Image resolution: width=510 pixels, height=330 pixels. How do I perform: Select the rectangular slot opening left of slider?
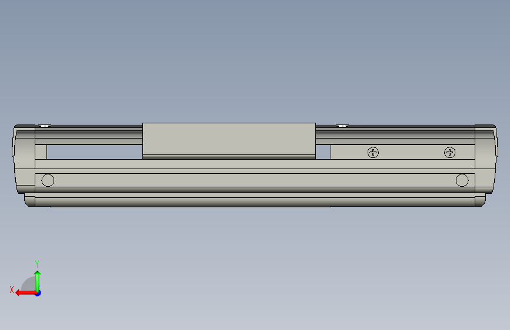coord(95,152)
